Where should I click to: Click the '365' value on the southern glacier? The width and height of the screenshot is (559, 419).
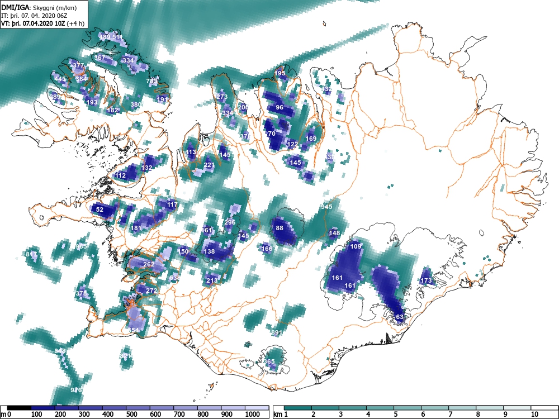269,361
